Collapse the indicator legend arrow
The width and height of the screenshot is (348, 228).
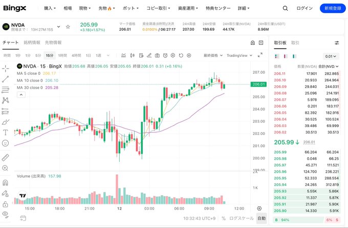(21, 95)
